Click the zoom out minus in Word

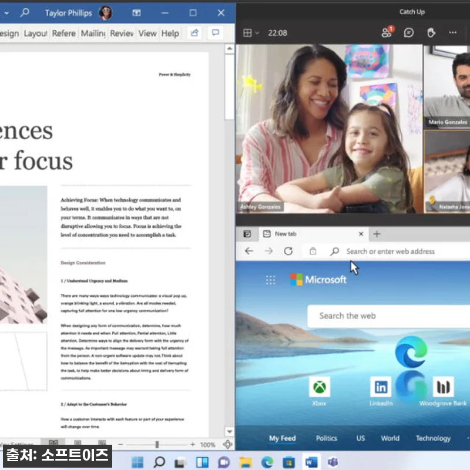click(x=120, y=444)
